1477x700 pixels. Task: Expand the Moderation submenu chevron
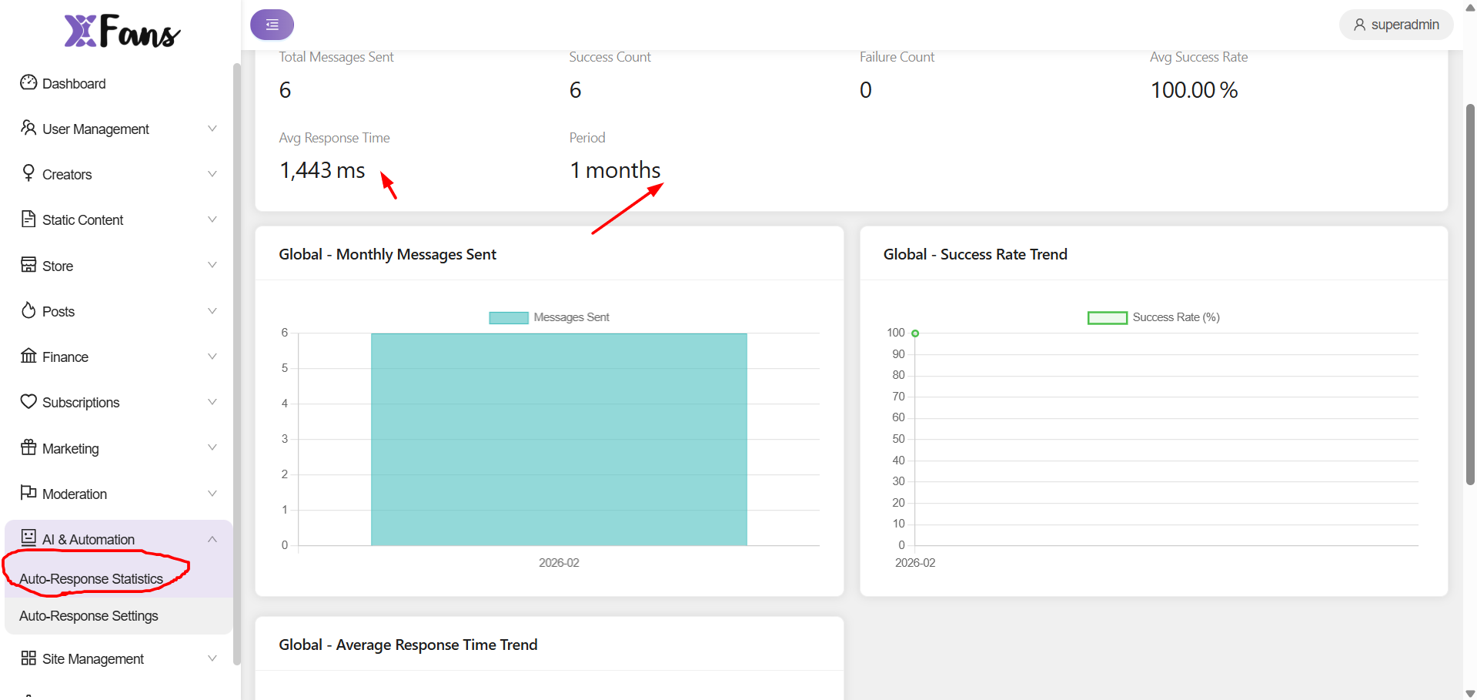pyautogui.click(x=212, y=494)
